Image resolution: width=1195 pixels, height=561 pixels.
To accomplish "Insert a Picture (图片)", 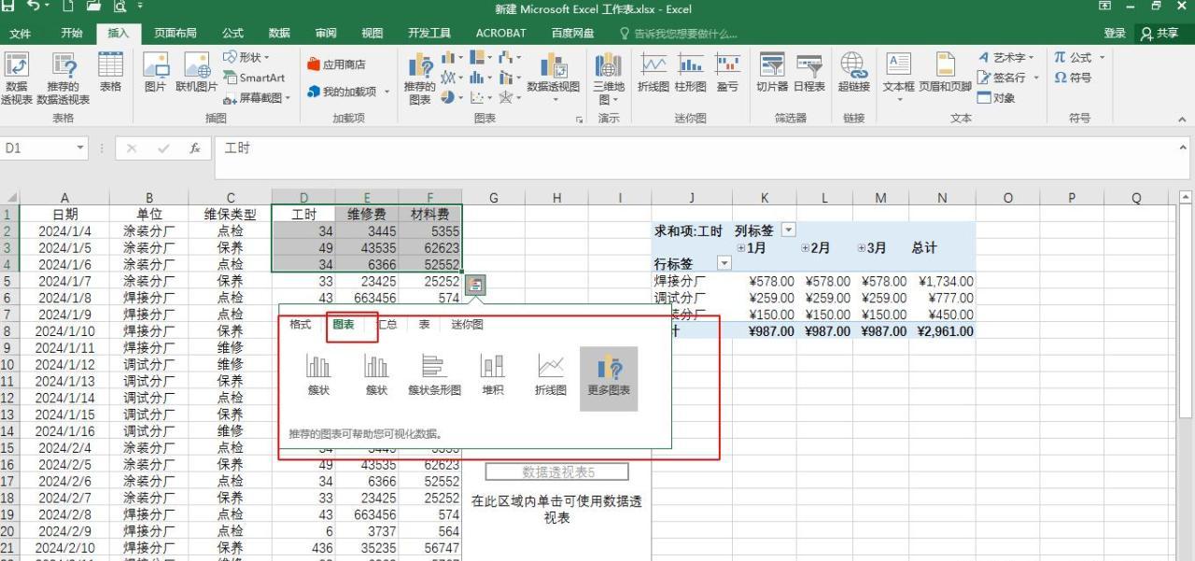I will click(155, 73).
